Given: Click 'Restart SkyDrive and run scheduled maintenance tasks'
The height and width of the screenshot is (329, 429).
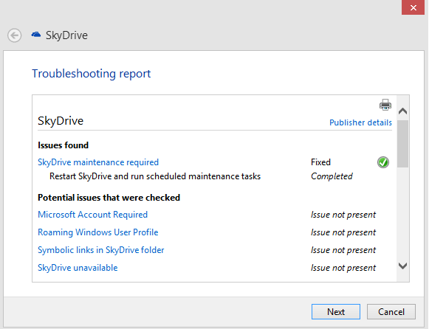Looking at the screenshot, I should pos(155,176).
